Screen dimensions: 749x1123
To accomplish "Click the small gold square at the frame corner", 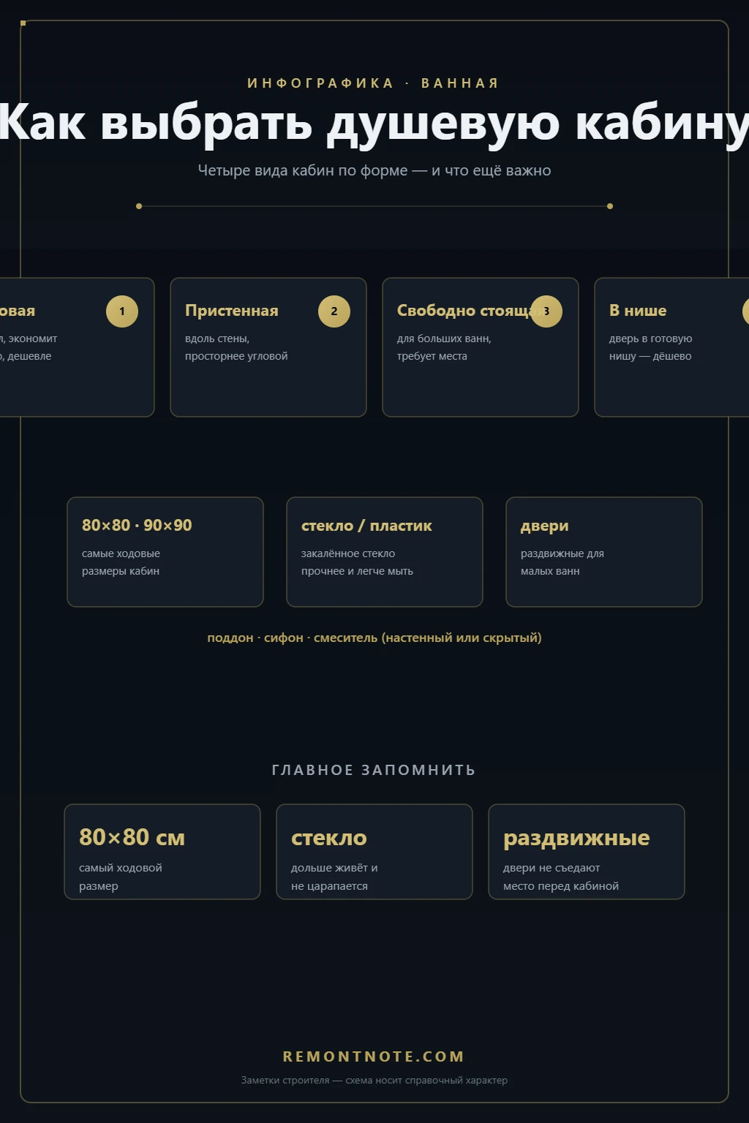I will pyautogui.click(x=23, y=23).
